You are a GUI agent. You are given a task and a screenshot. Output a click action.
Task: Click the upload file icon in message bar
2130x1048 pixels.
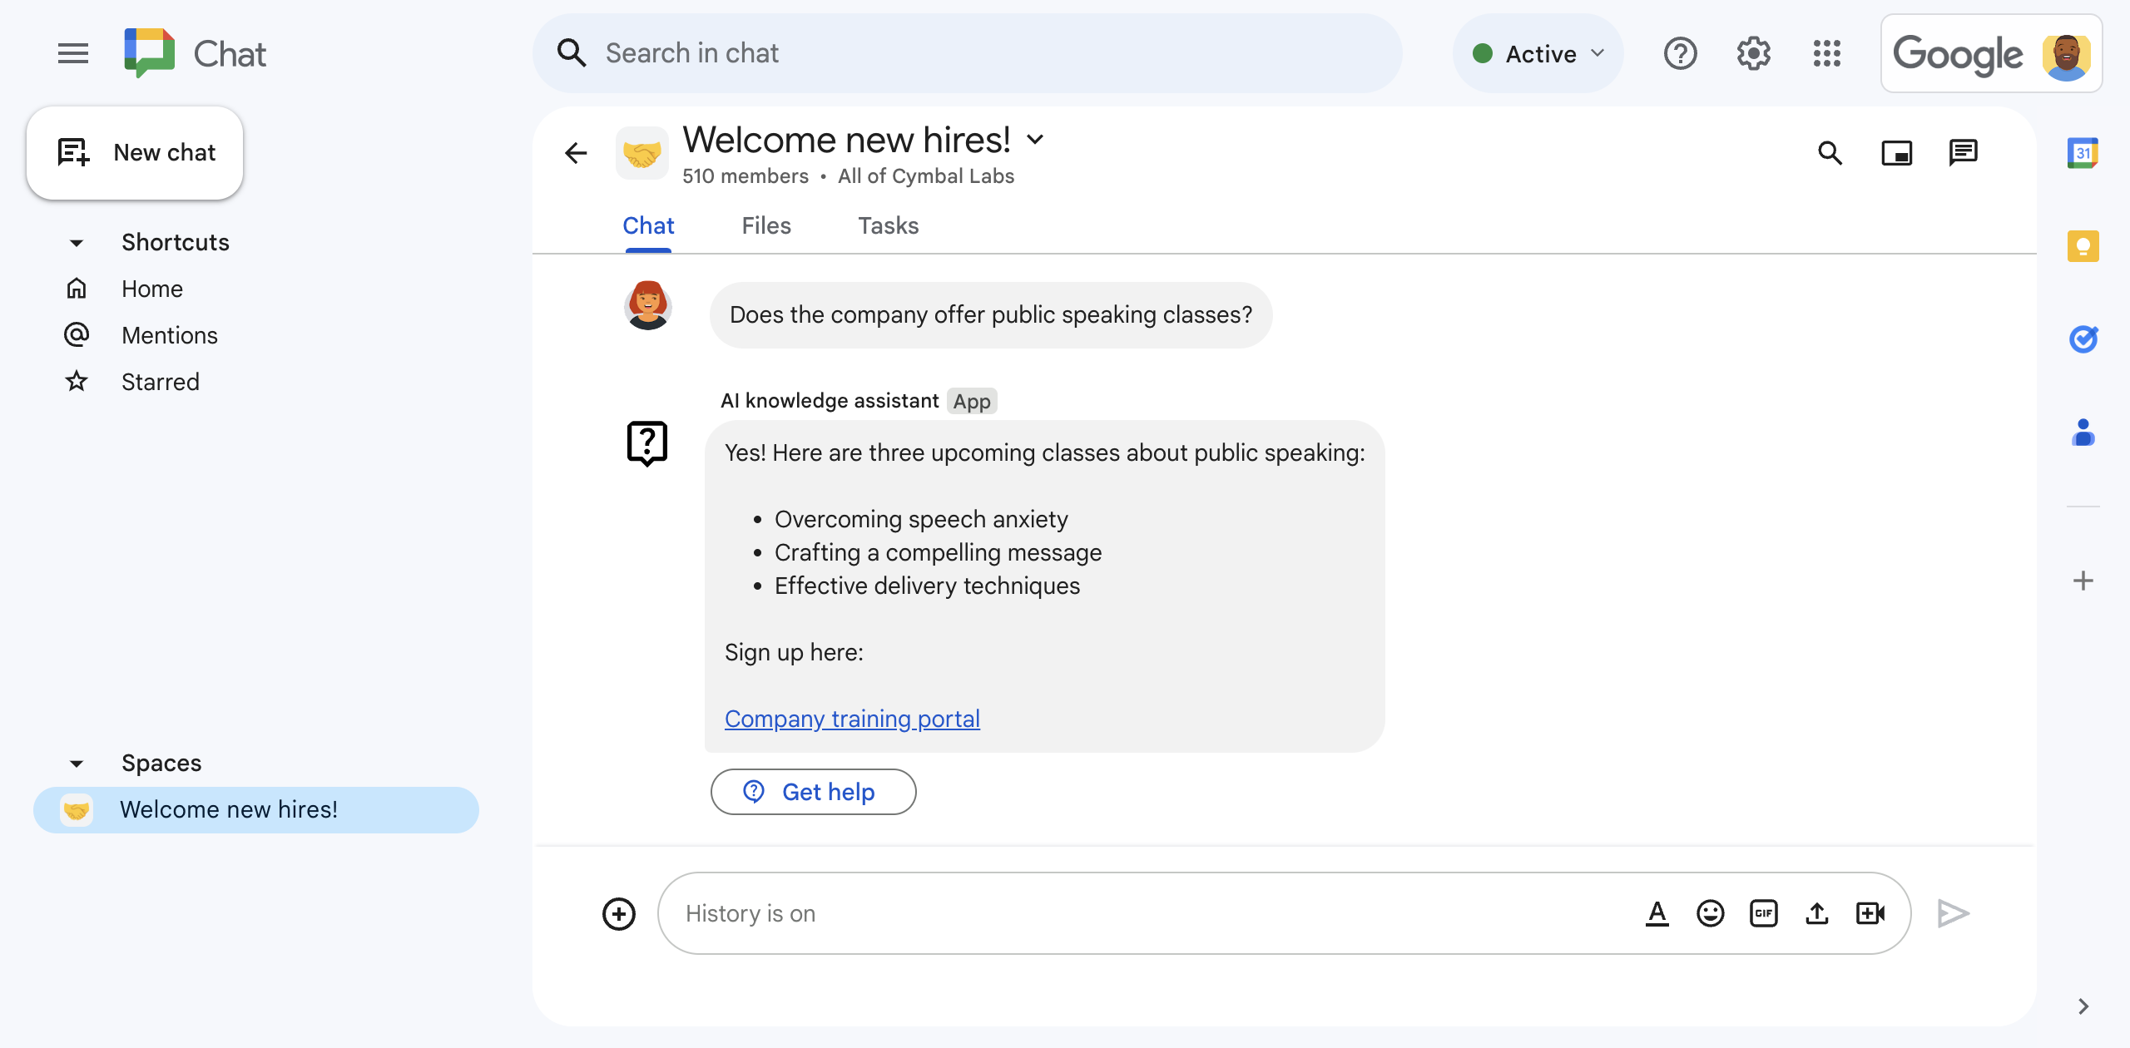1817,912
